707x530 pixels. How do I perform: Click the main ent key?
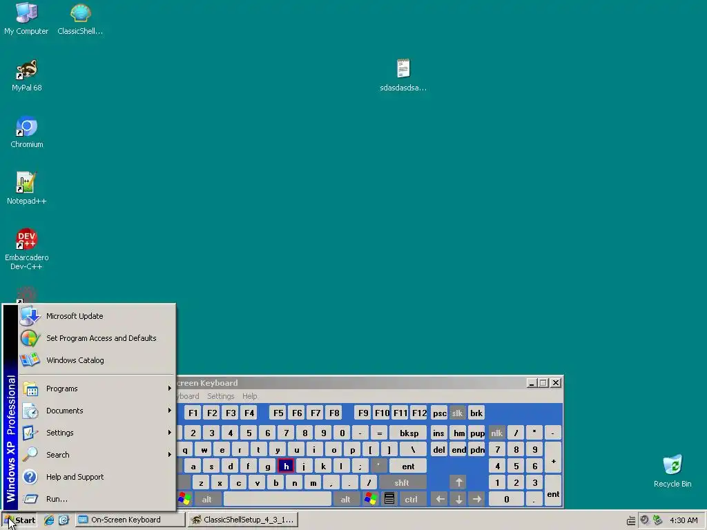tap(408, 467)
